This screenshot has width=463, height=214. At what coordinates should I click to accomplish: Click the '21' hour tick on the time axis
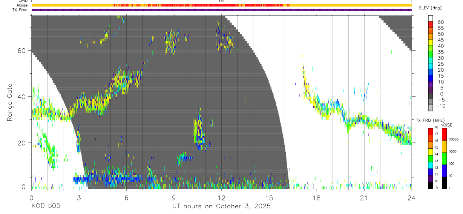[x=364, y=198]
